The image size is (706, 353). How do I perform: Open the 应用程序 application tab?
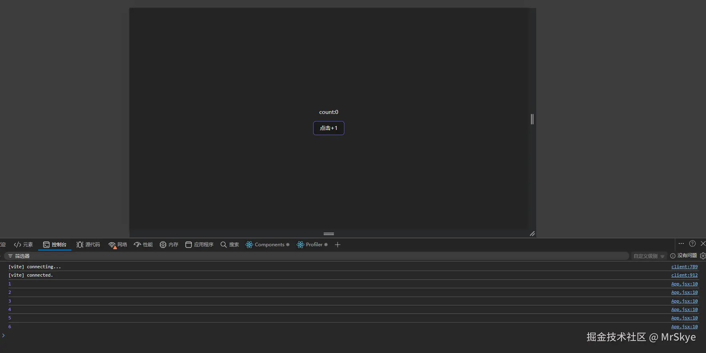(x=199, y=245)
